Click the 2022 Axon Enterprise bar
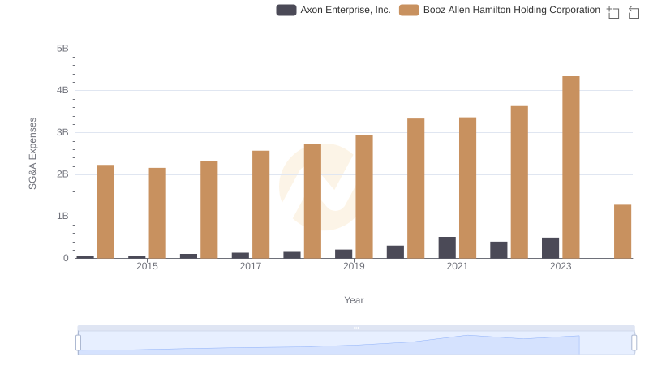 coord(499,250)
